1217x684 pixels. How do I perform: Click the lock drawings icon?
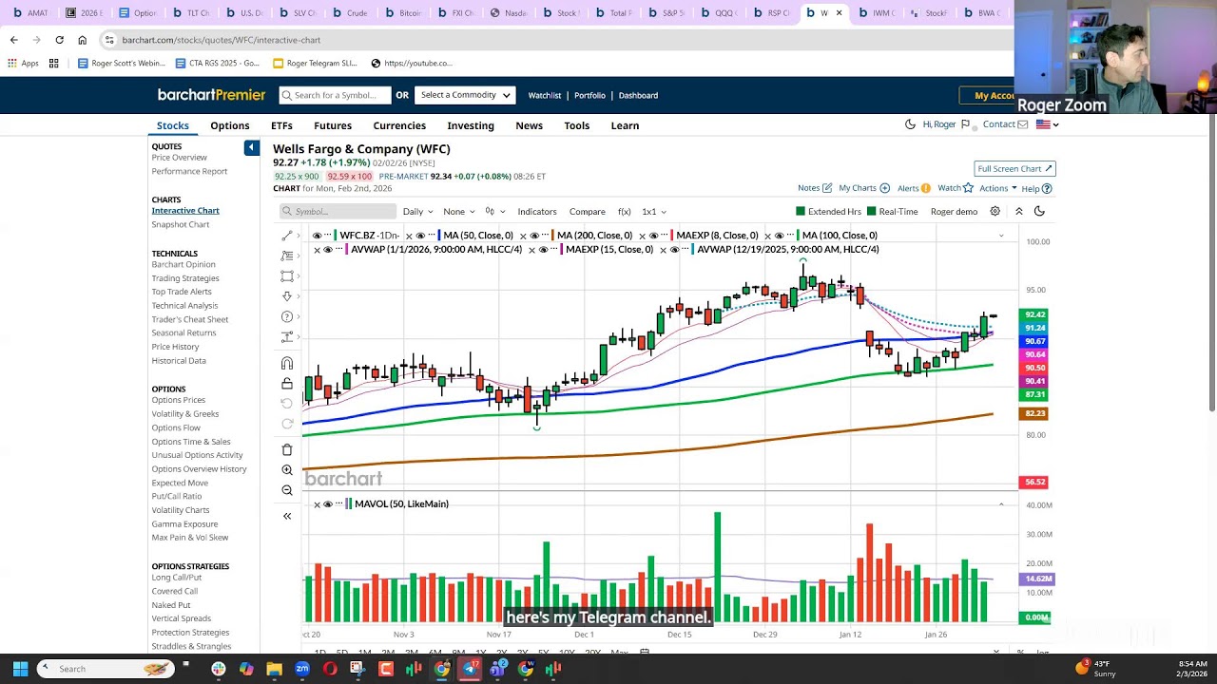click(x=287, y=384)
